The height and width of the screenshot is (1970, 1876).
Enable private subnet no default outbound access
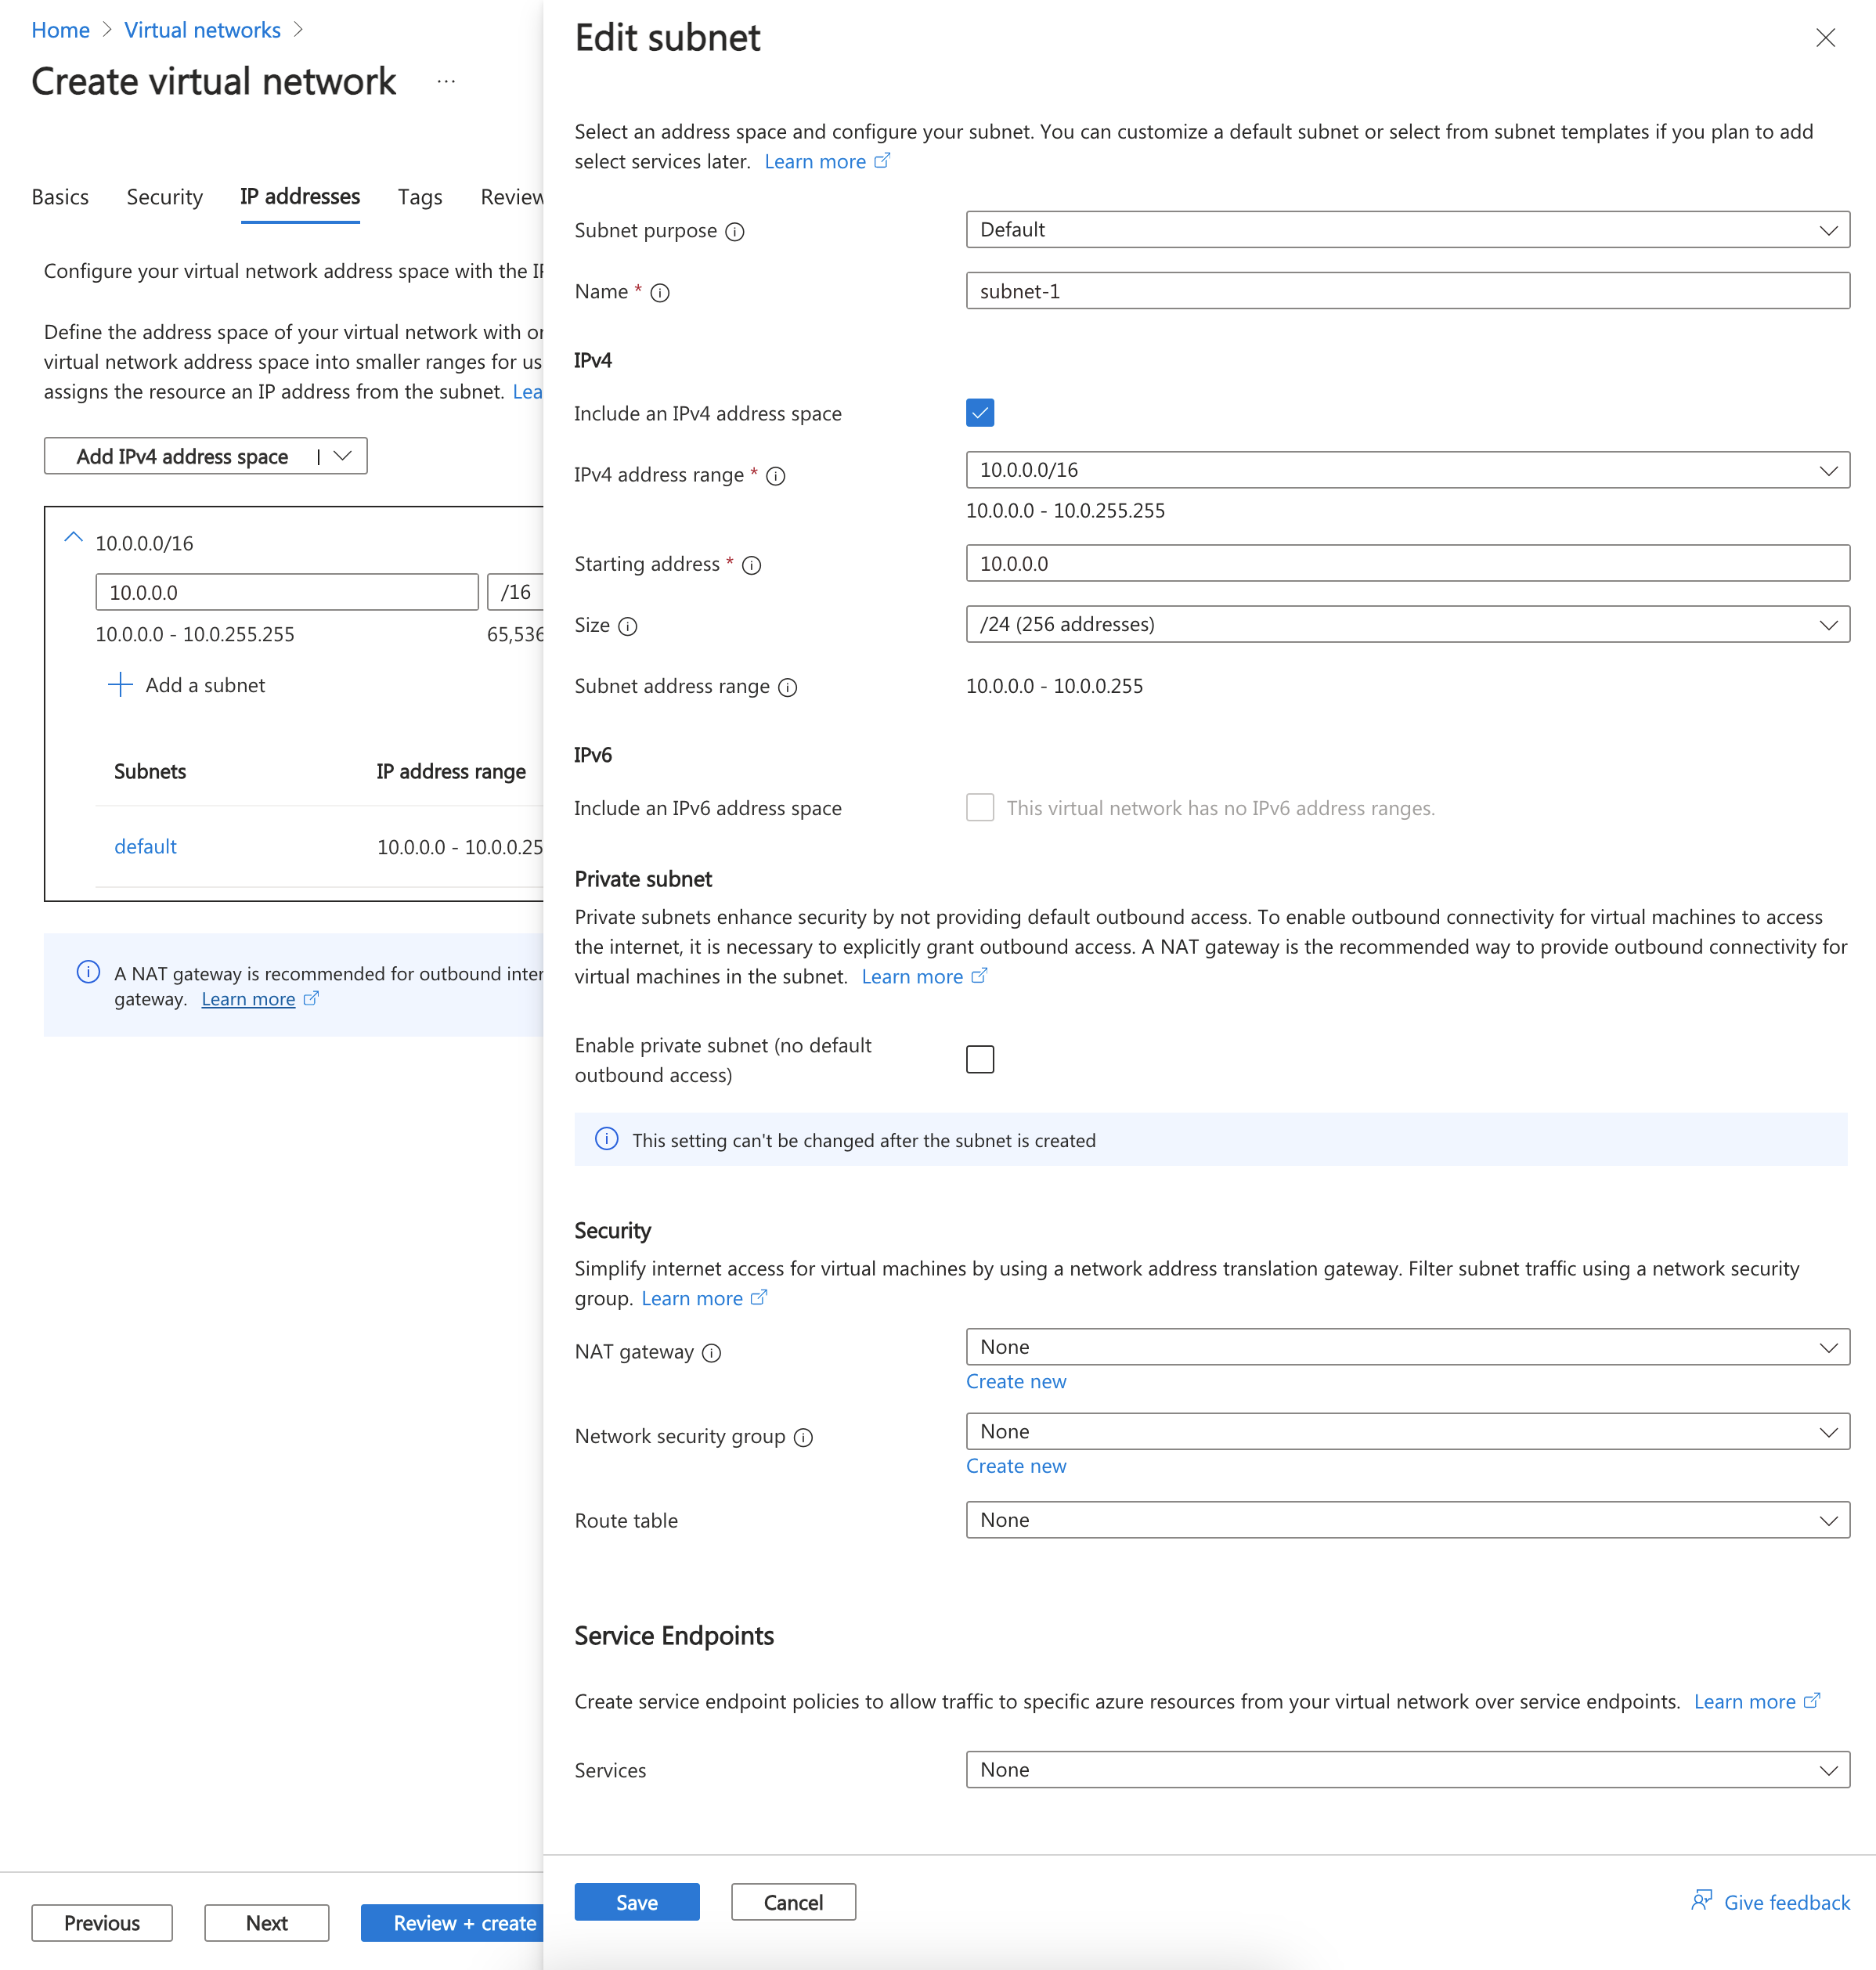979,1057
